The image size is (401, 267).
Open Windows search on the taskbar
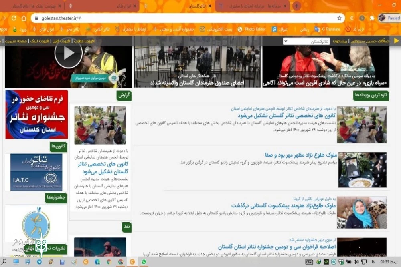click(x=4, y=262)
